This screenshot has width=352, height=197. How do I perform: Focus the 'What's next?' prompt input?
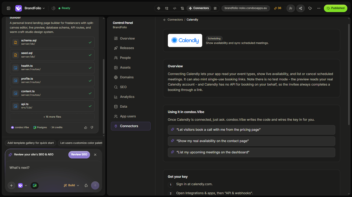pyautogui.click(x=53, y=168)
